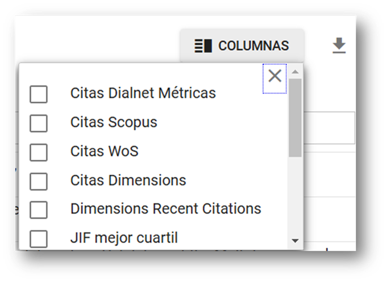Tick the Citas Dimensions checkbox
Viewport: 387px width, 282px height.
[x=38, y=181]
